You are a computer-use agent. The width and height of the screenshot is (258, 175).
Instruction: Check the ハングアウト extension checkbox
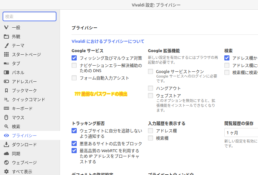click(x=150, y=88)
